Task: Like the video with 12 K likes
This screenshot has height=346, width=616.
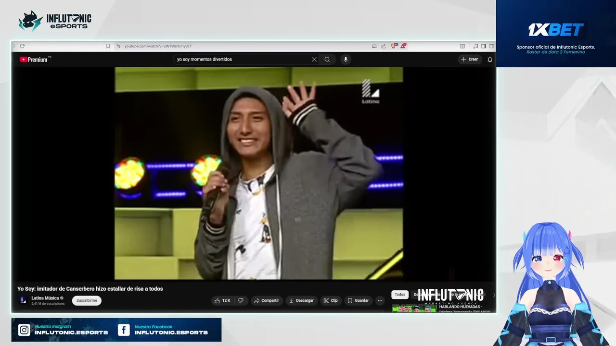Action: click(x=222, y=300)
